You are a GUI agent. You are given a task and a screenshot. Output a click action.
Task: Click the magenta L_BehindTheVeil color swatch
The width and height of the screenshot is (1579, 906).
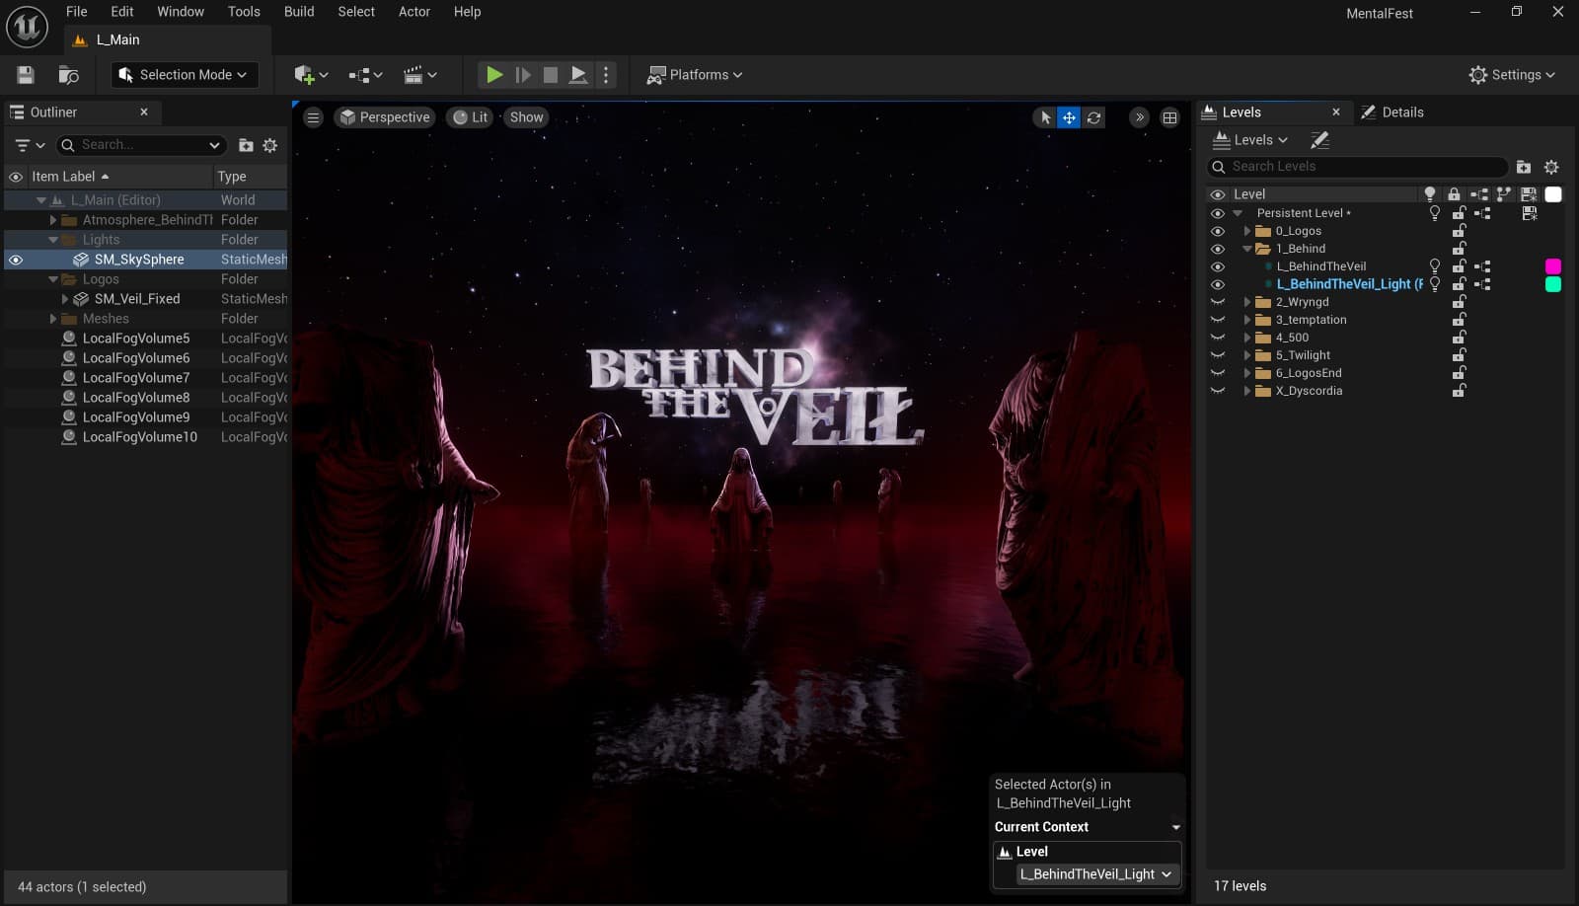pos(1552,266)
